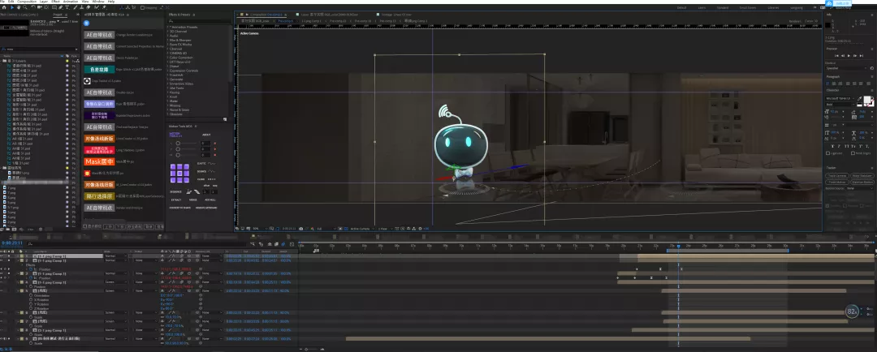Expand the Noise & Grain effects category

pos(168,109)
